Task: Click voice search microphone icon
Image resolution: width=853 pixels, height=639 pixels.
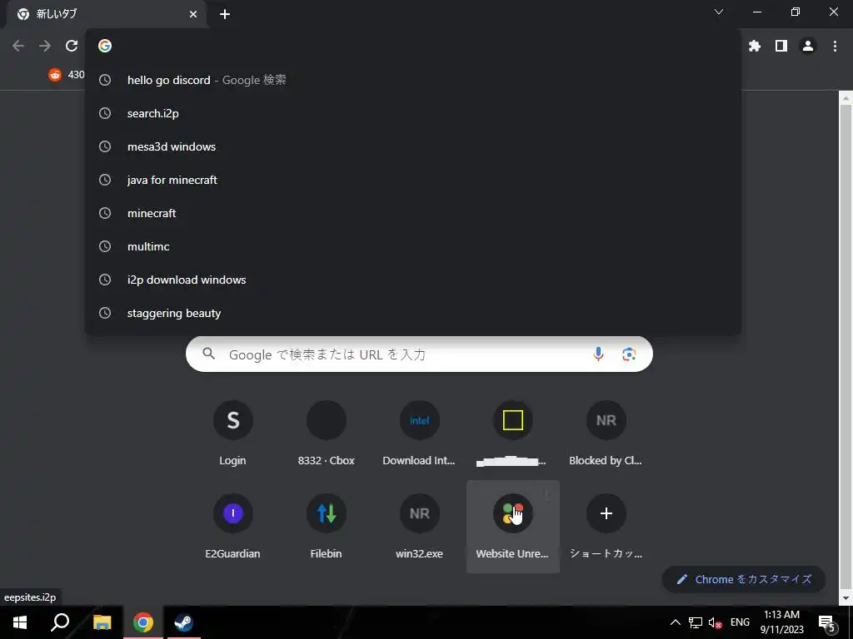Action: (x=598, y=354)
